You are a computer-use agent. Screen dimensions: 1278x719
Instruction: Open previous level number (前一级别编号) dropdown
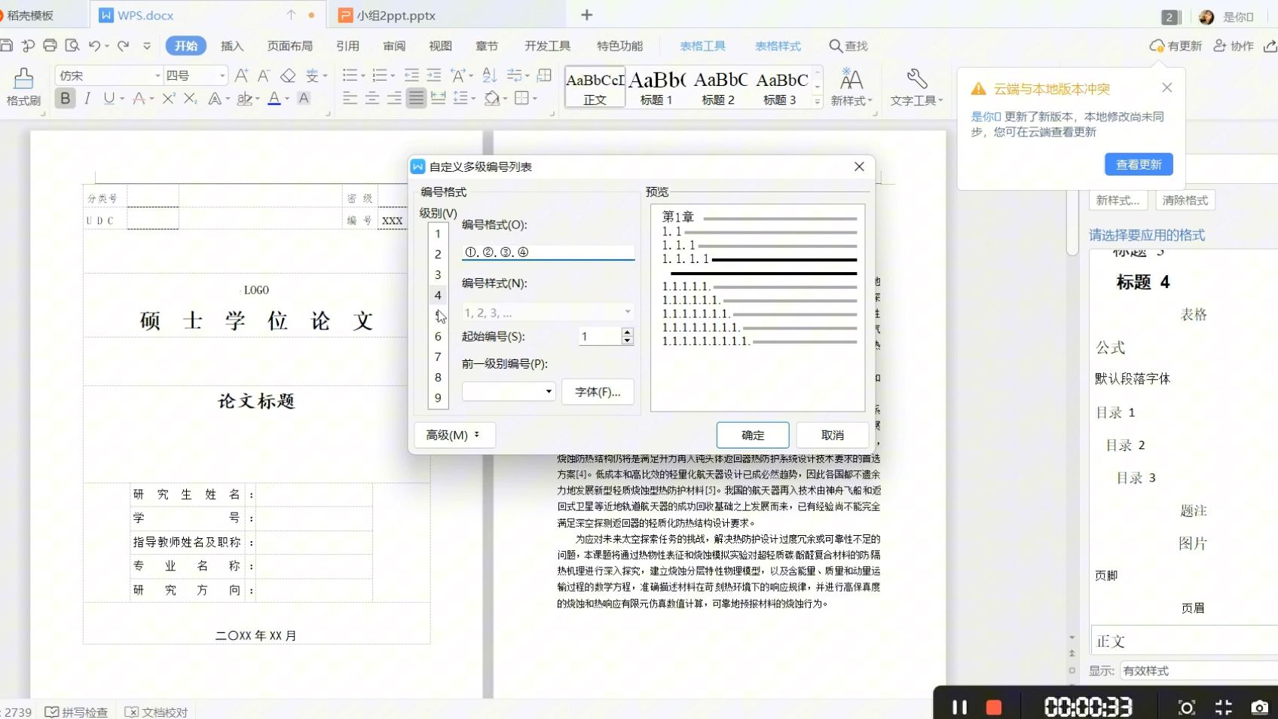click(x=549, y=391)
